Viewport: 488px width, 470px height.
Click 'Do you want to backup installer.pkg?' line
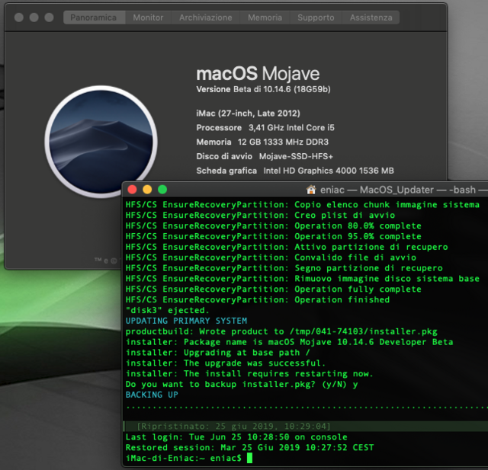pyautogui.click(x=242, y=384)
